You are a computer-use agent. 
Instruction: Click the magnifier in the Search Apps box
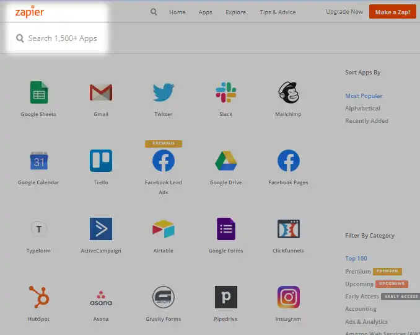click(20, 38)
